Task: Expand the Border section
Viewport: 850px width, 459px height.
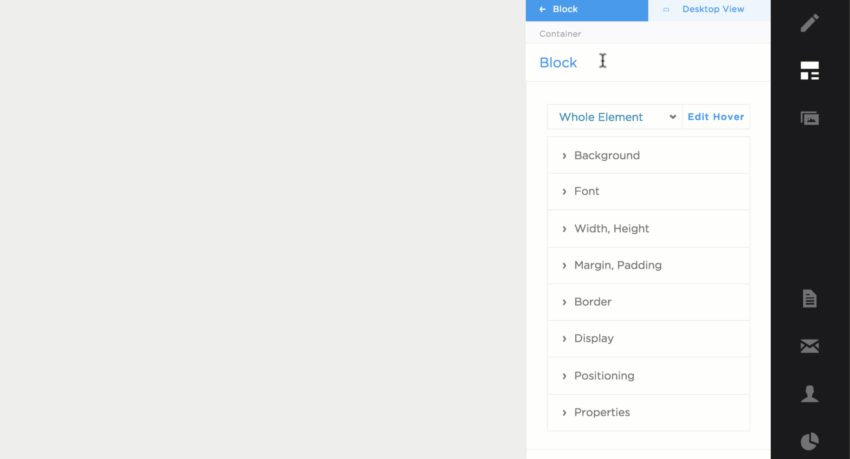Action: coord(593,302)
